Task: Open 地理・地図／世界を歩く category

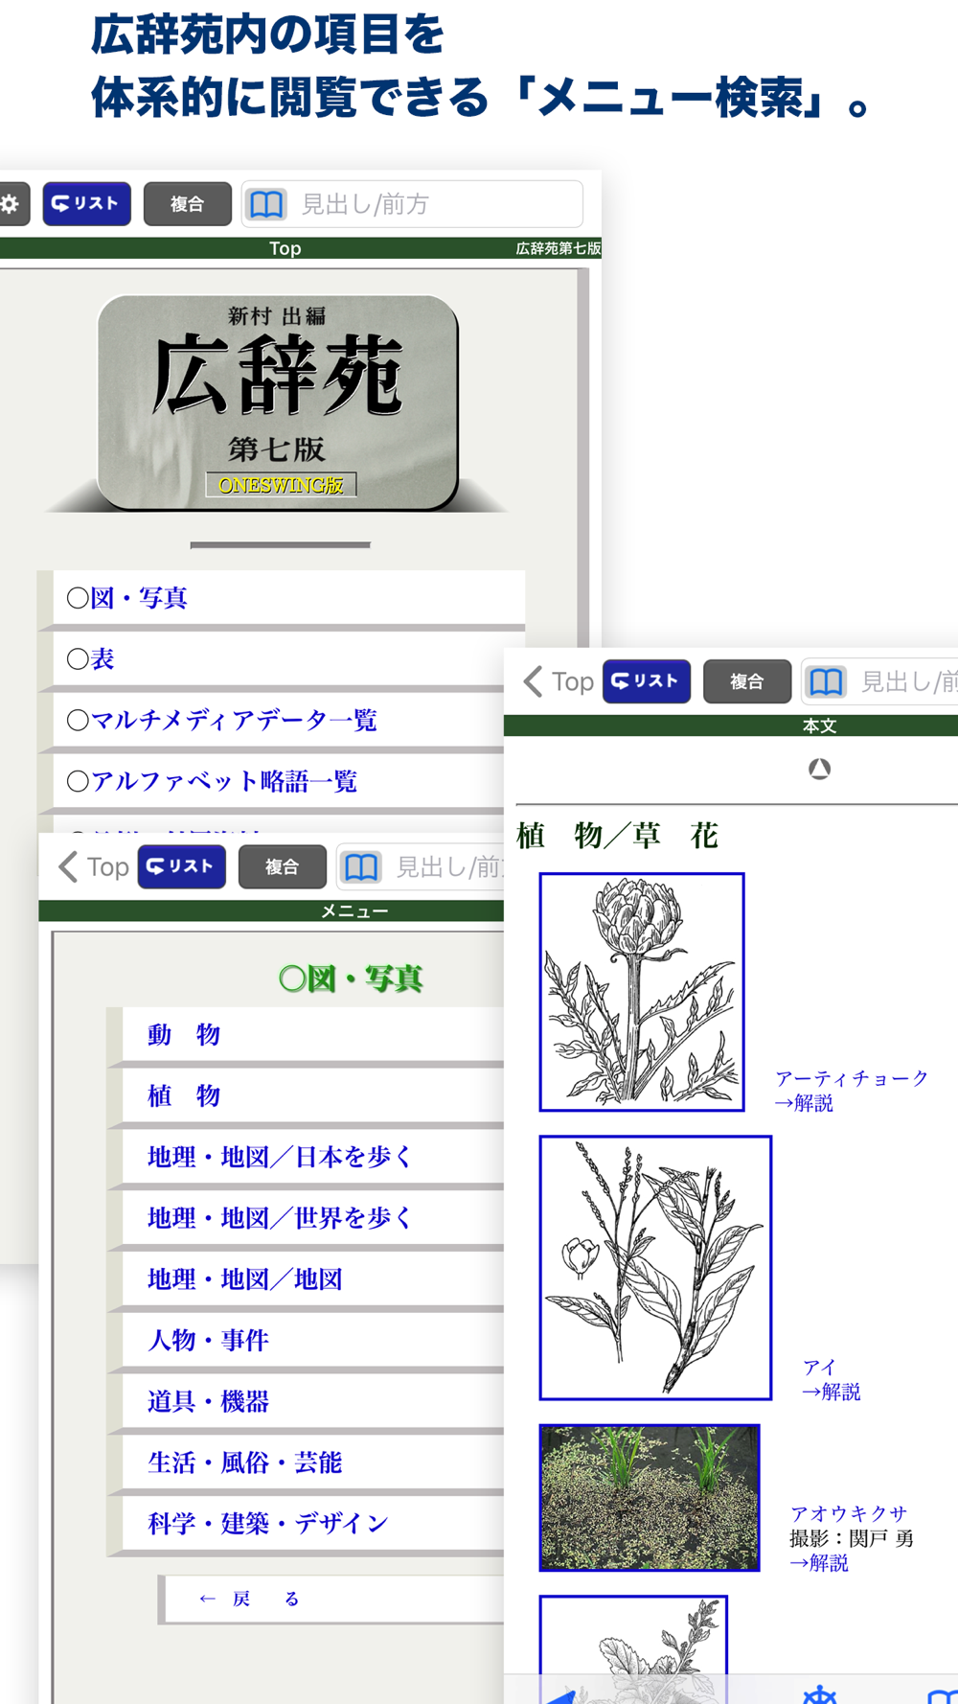Action: pos(313,1218)
